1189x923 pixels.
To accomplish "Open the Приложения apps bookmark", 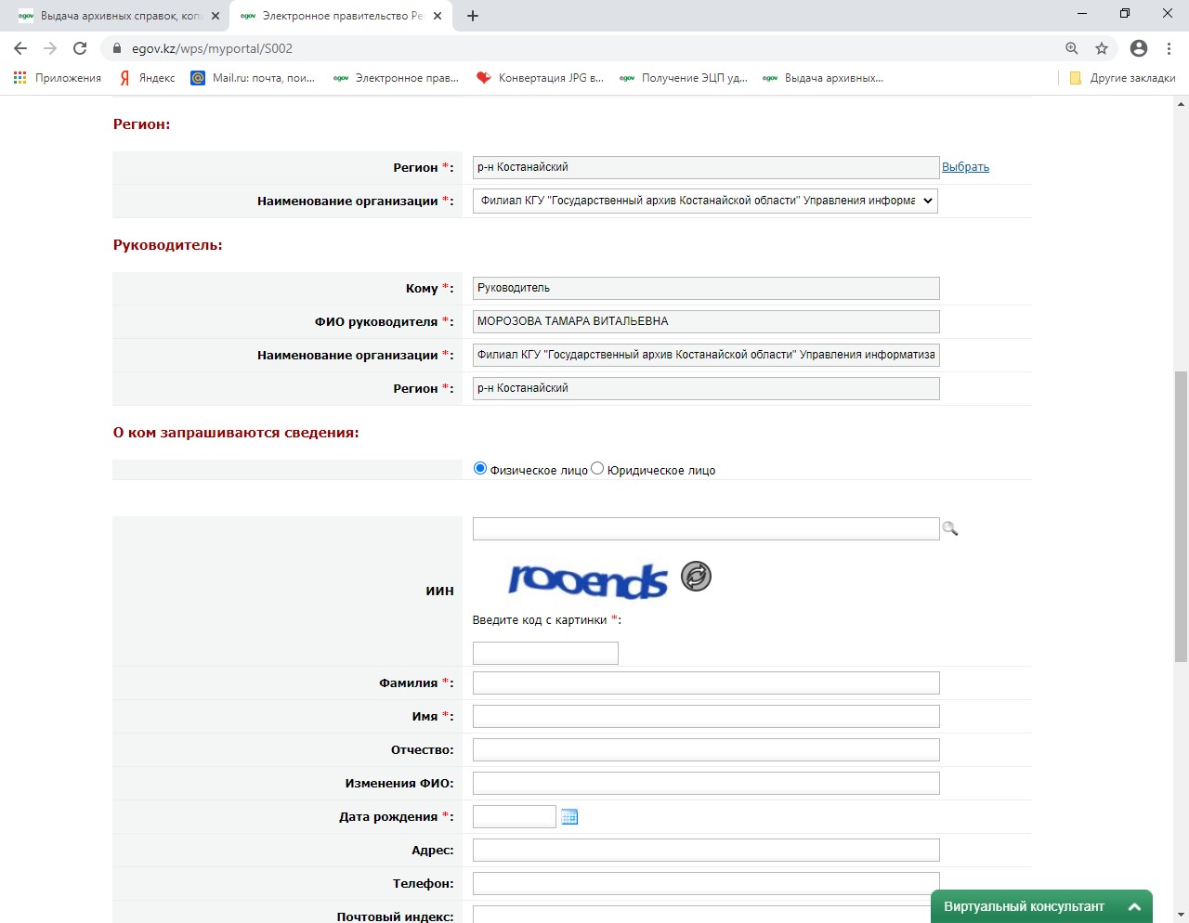I will click(58, 78).
